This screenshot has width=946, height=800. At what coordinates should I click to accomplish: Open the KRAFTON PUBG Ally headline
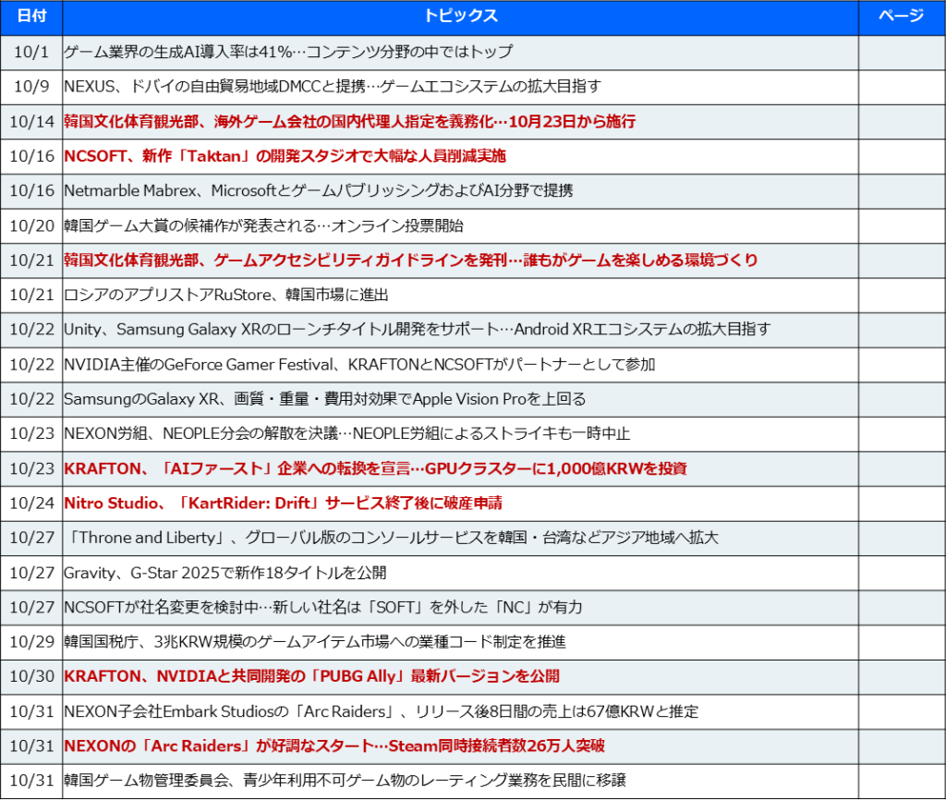coord(311,676)
